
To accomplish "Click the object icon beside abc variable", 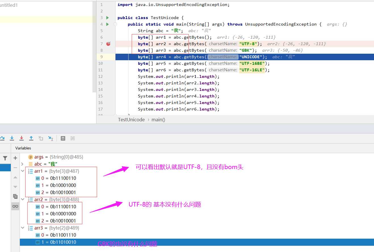I will (31, 164).
